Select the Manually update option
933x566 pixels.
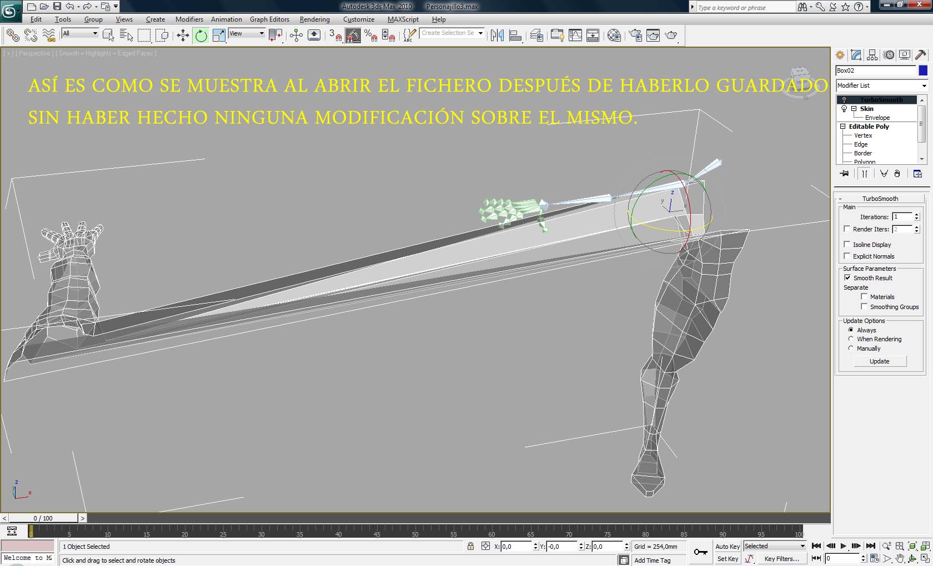click(851, 348)
